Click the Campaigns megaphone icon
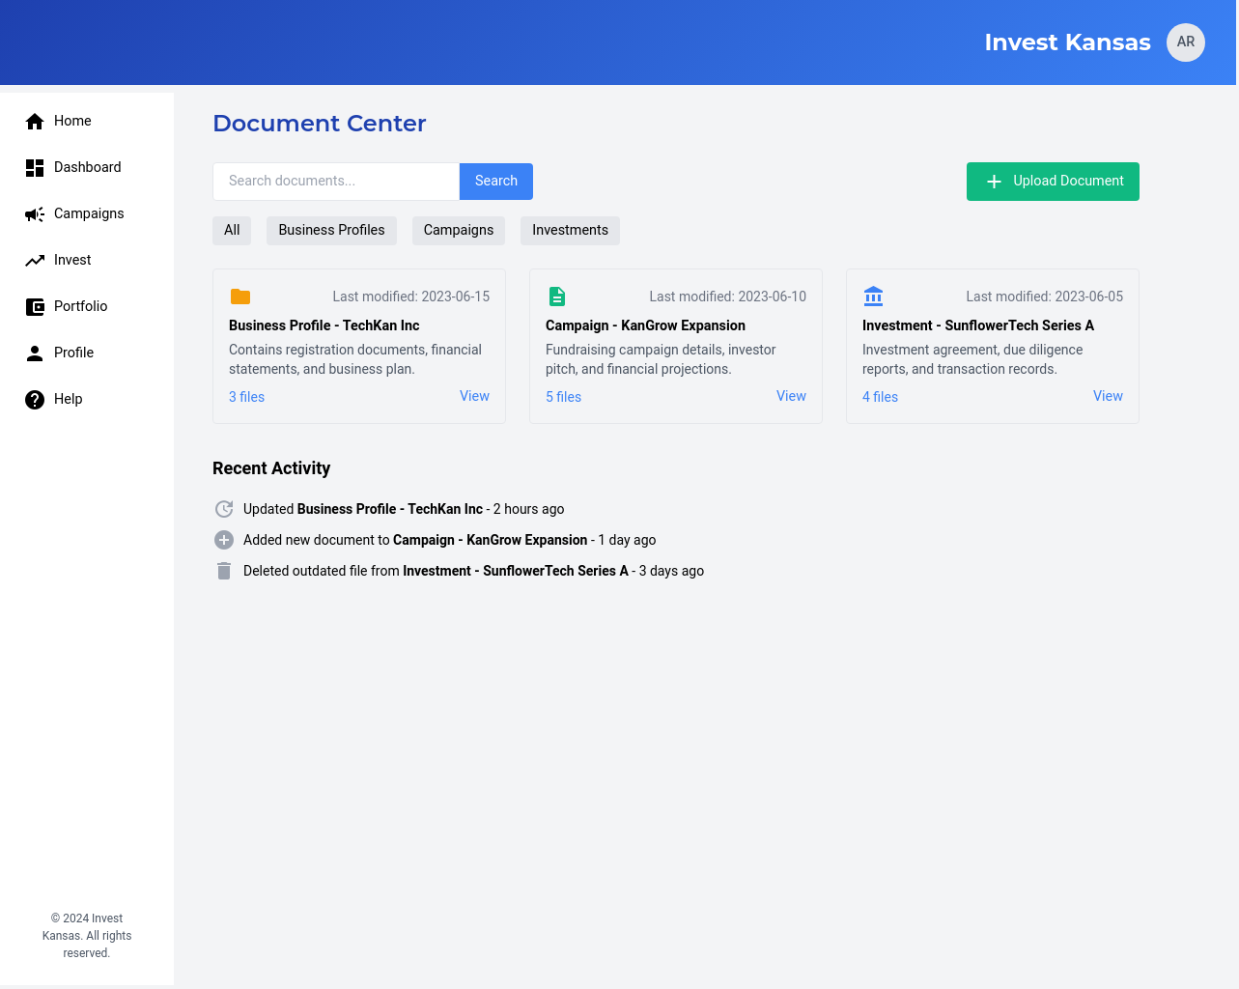The height and width of the screenshot is (989, 1239). [35, 214]
